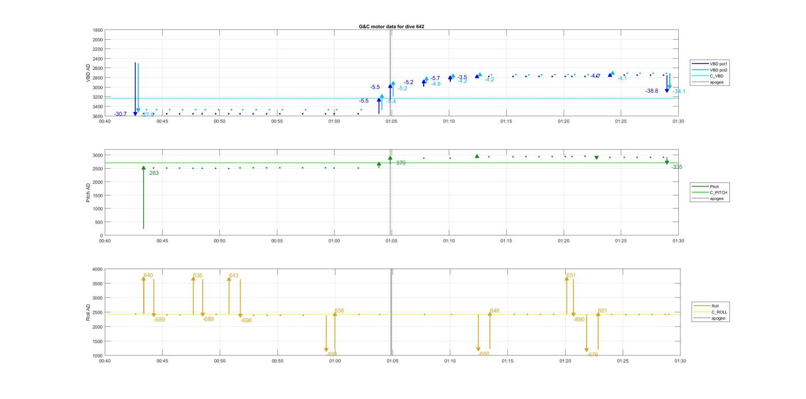Click the "VBD AD" y-axis label
Viewport: 806px width, 399px height.
coord(89,73)
